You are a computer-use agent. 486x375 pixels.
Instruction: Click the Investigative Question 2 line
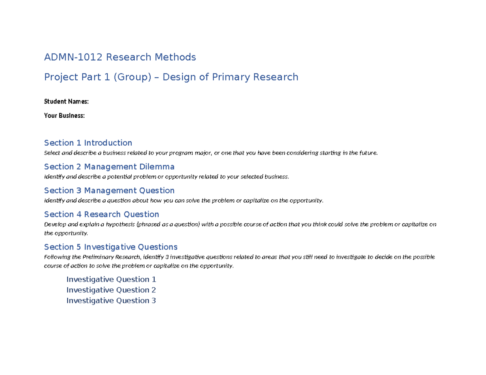(x=111, y=290)
